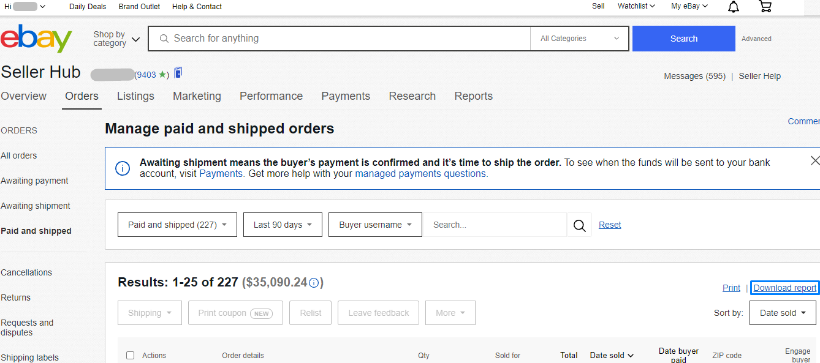Click the eBay logo
This screenshot has width=820, height=363.
click(x=37, y=38)
